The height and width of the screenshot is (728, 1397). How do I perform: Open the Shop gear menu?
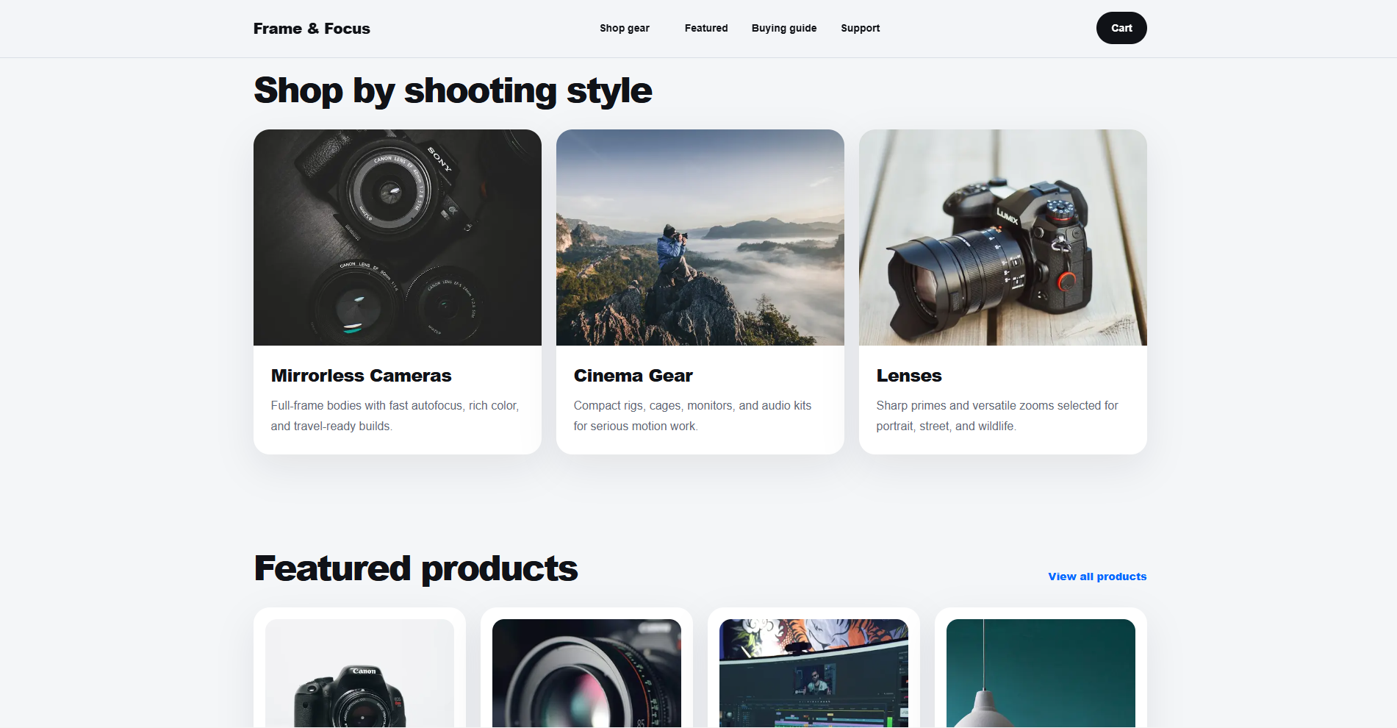click(625, 28)
